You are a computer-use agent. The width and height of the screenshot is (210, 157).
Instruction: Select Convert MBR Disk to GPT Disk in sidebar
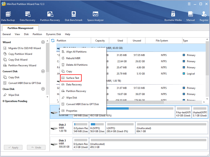22,83
